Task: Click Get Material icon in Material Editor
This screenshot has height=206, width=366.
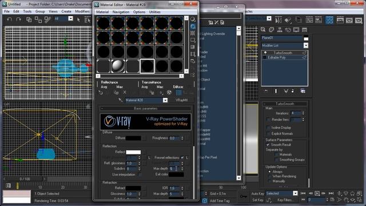Action: point(101,93)
